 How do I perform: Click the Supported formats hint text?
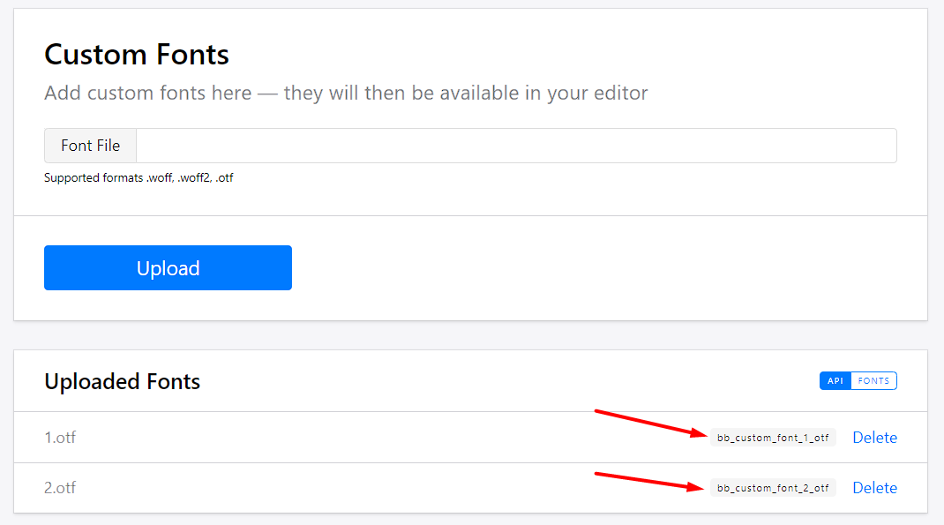(139, 178)
